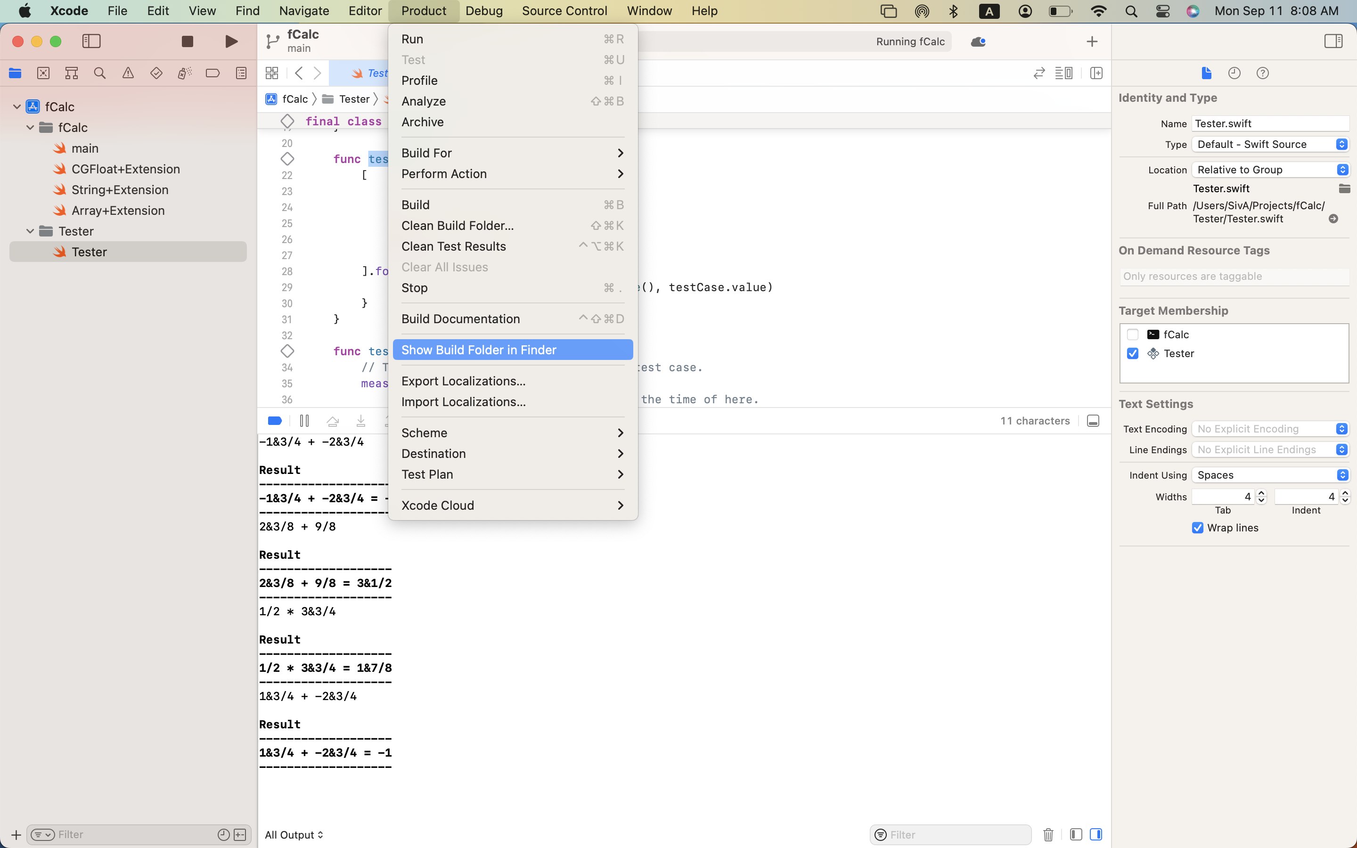The image size is (1357, 848).
Task: Open the Test navigator
Action: click(x=156, y=73)
